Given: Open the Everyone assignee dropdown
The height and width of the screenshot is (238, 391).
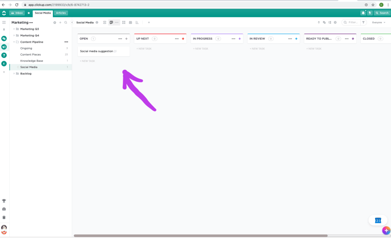Looking at the screenshot, I should point(378,23).
